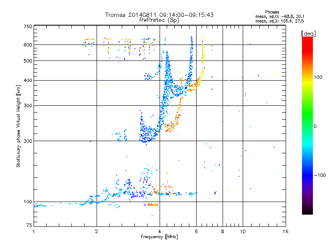Click the '200' y-axis tick label
This screenshot has height=252, width=336.
point(28,141)
